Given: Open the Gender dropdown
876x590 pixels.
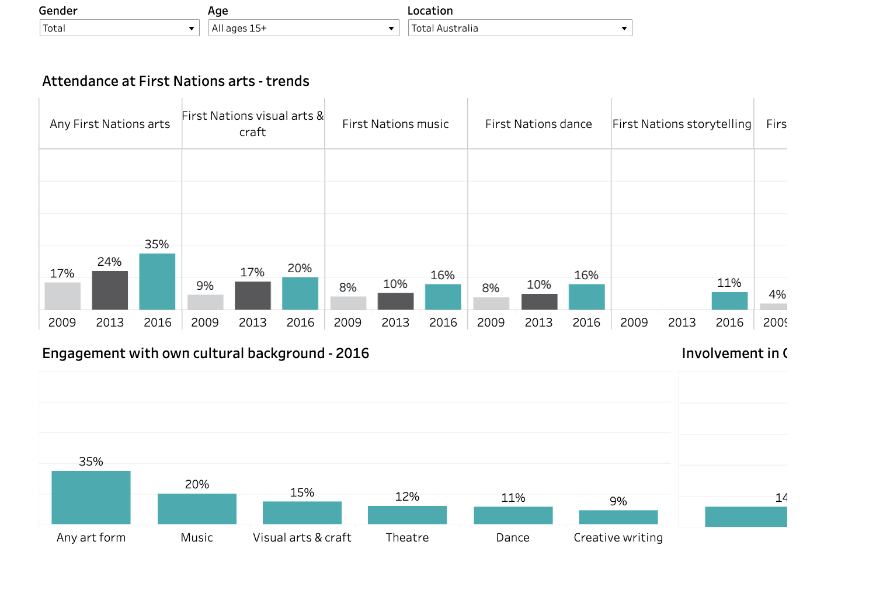Looking at the screenshot, I should click(119, 28).
